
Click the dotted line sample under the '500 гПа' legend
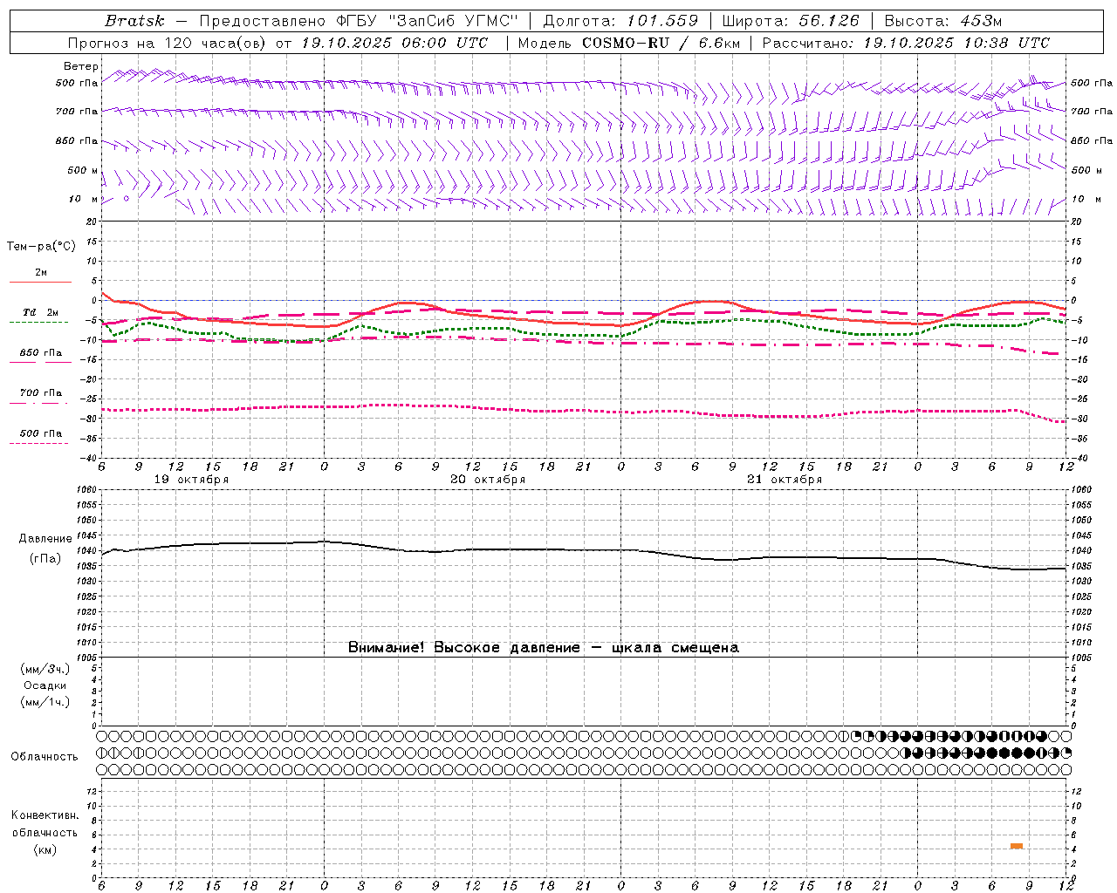[39, 443]
